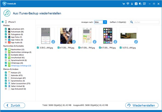Screen dimensions: 162x112
Task: Select WhatsApp Anhänge category
Action: [x=21, y=66]
